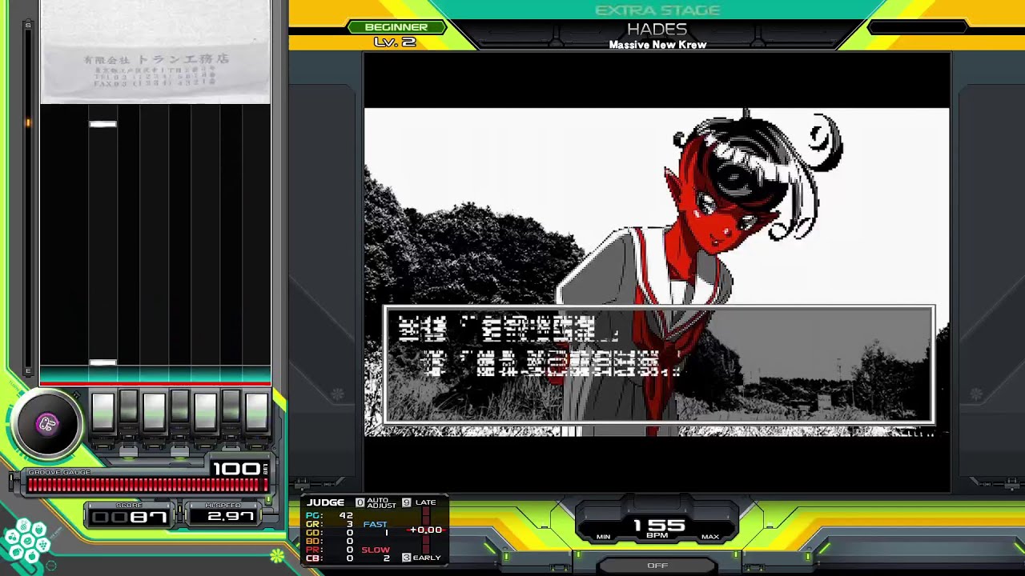Tap the turntable scratch disc

click(47, 424)
